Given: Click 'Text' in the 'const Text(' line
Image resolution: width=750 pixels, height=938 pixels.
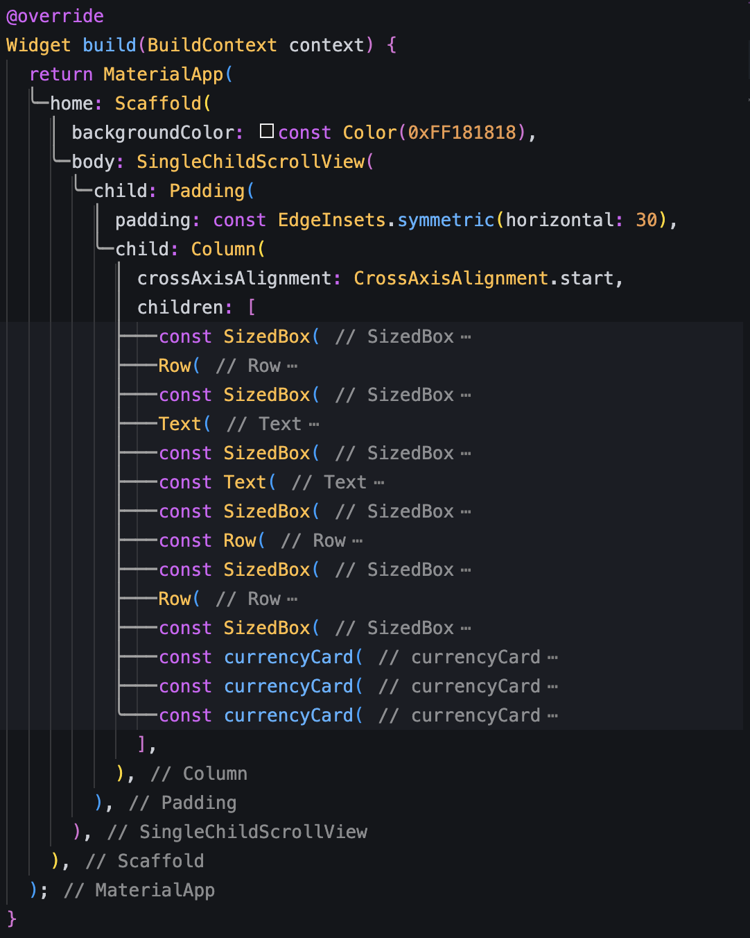Looking at the screenshot, I should tap(245, 482).
